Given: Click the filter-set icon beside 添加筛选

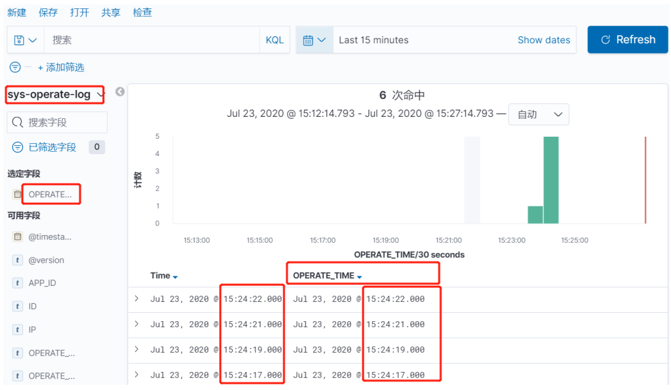Looking at the screenshot, I should coord(14,67).
